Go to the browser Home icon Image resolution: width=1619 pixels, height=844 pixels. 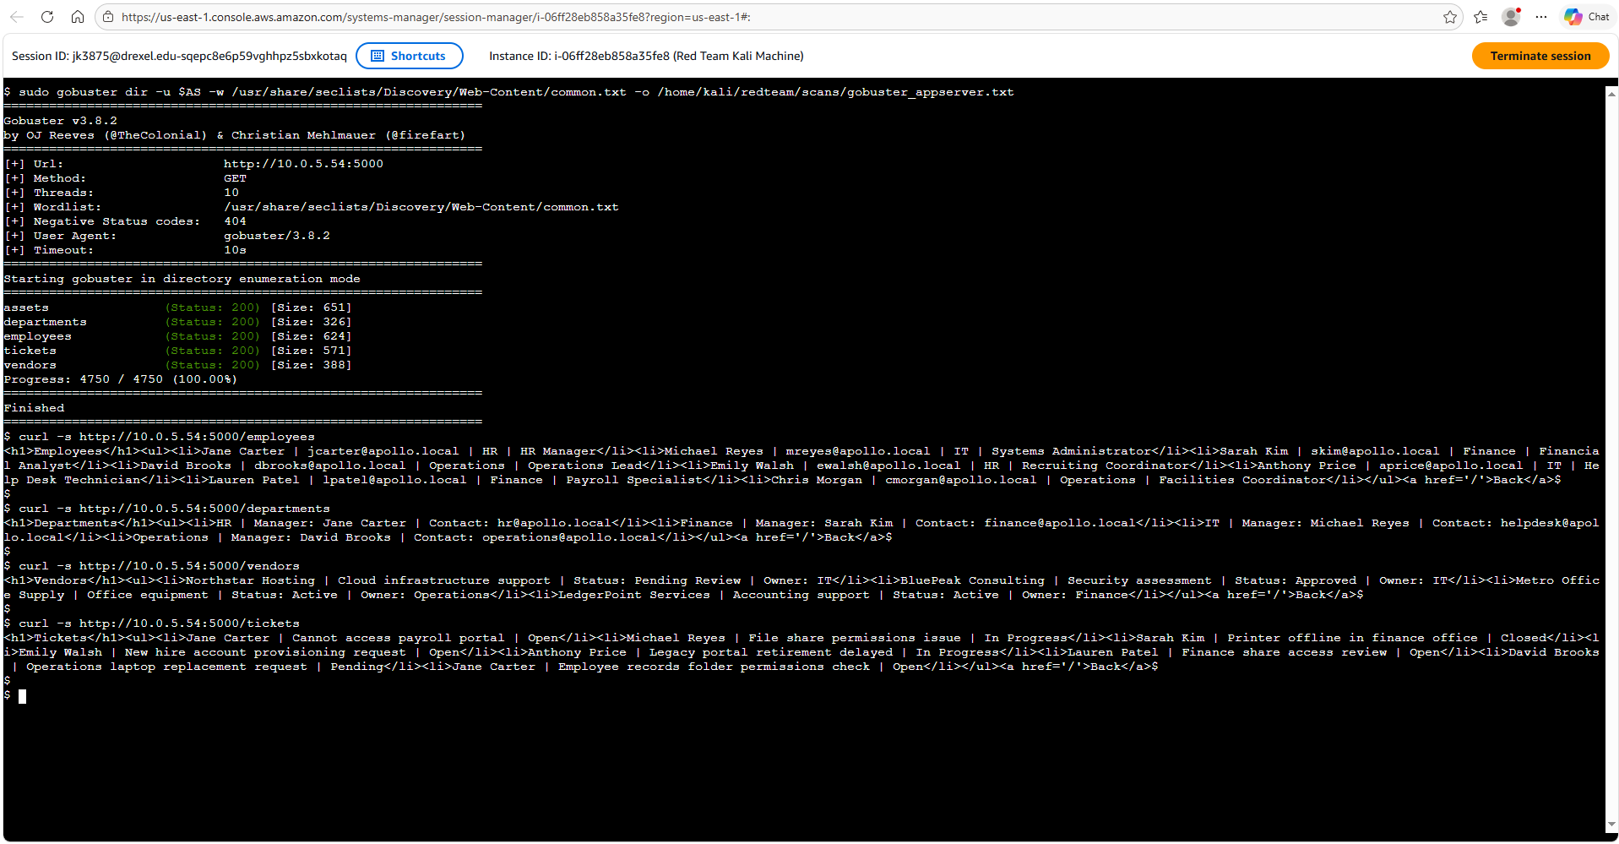coord(77,17)
